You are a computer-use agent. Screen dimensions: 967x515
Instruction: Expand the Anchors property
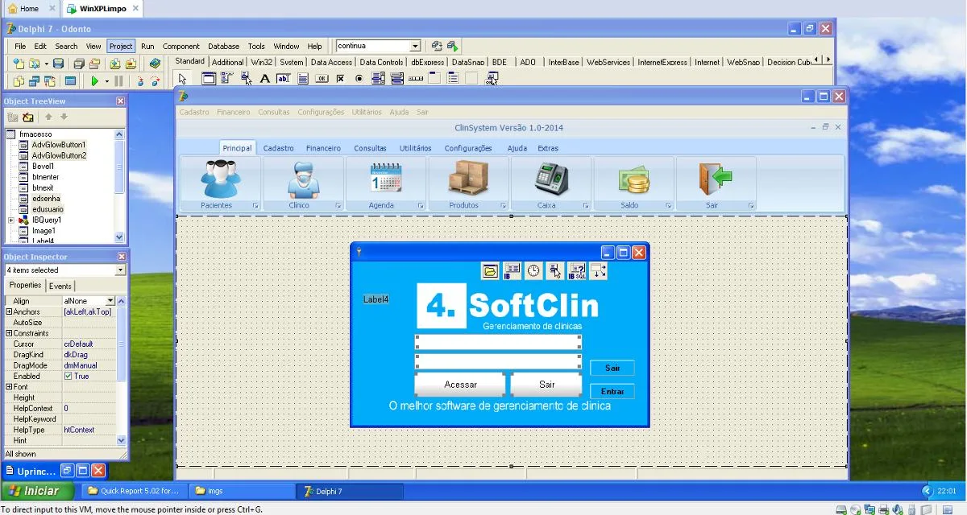coord(9,311)
